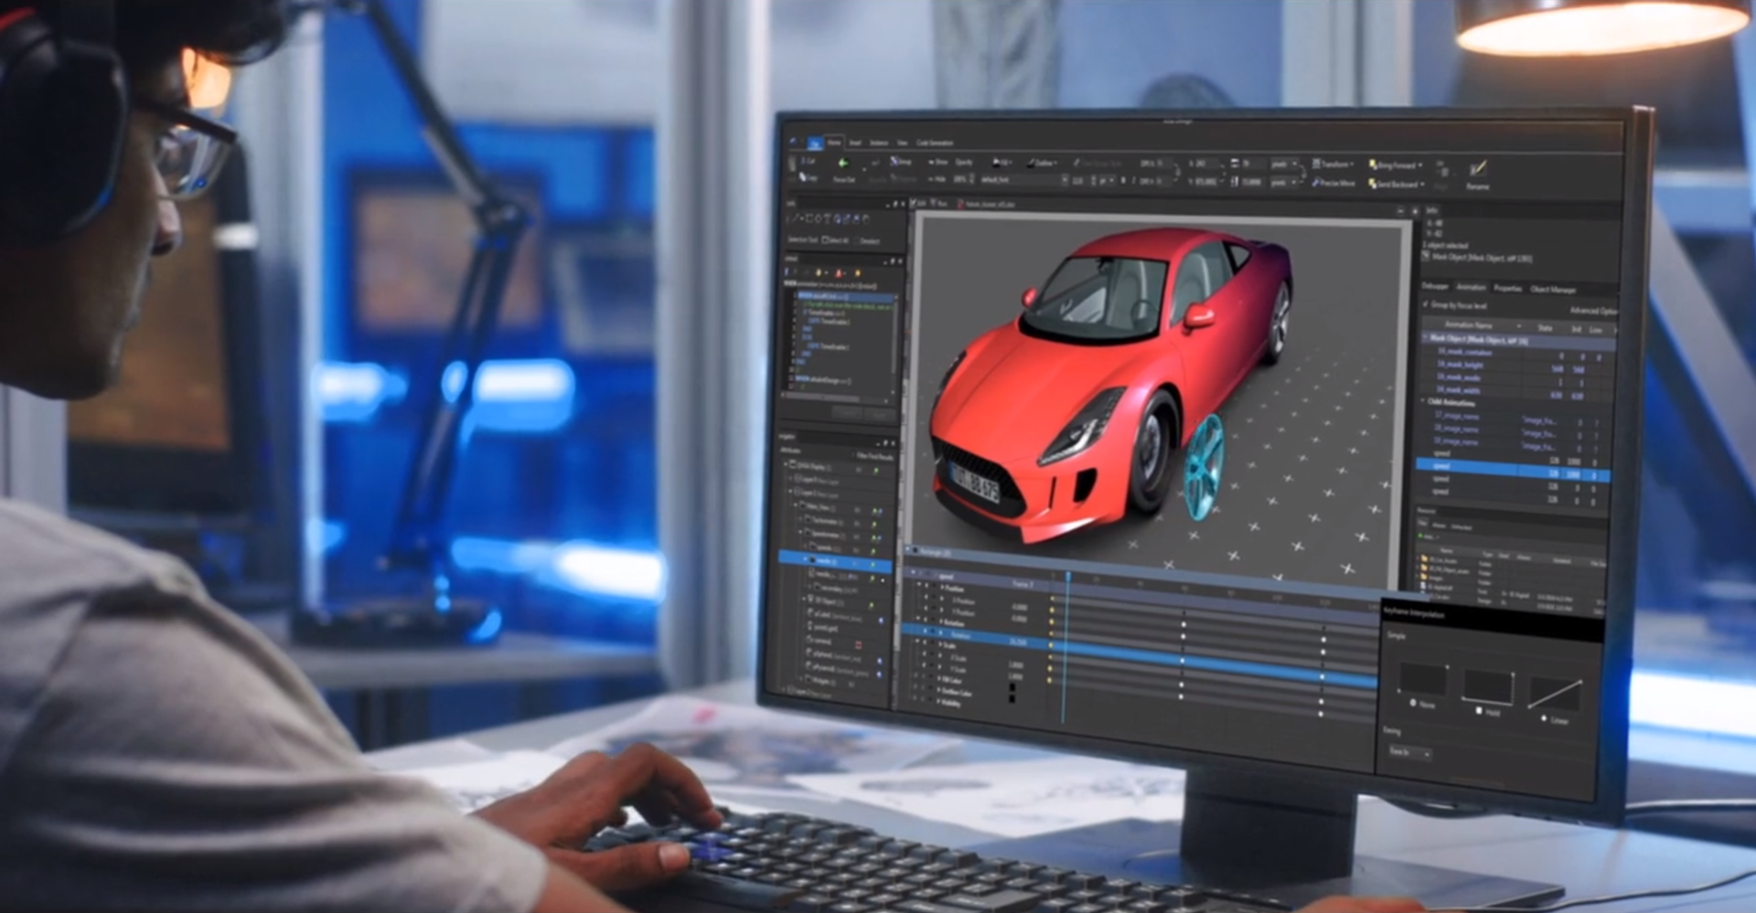The image size is (1756, 913).
Task: Click the Linear curve preview thumbnail
Action: point(1555,694)
